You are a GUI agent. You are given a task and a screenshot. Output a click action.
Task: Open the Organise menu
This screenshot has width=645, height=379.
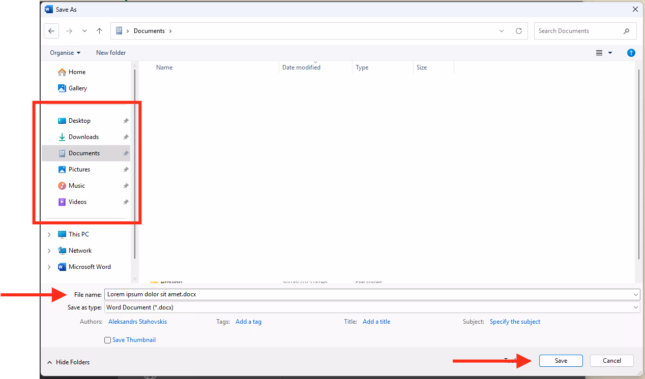(65, 53)
